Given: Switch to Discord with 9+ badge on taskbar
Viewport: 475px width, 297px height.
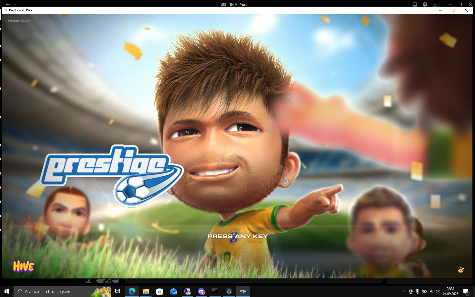Looking at the screenshot, I should [201, 291].
